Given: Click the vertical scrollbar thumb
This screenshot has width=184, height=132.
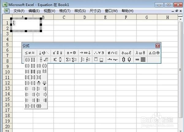Looking at the screenshot, I should (181, 70).
